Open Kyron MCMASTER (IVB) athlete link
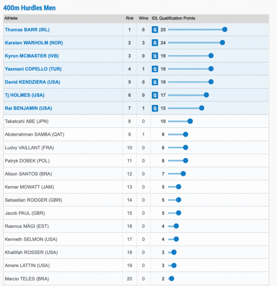Viewport: 277px width, 286px height. click(x=32, y=56)
